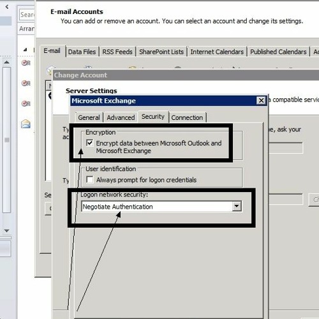Image resolution: width=319 pixels, height=319 pixels.
Task: Expand the Logon network security dropdown arrow
Action: coord(237,206)
